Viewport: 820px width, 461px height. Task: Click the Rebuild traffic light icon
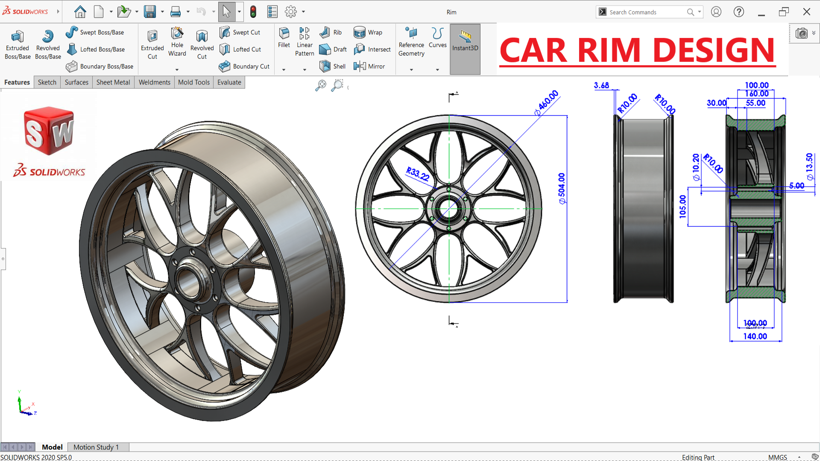click(253, 12)
